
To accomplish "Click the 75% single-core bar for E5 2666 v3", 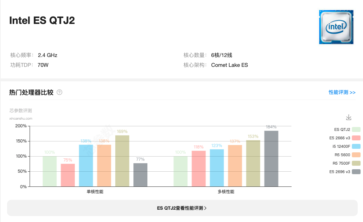I will click(x=68, y=175).
